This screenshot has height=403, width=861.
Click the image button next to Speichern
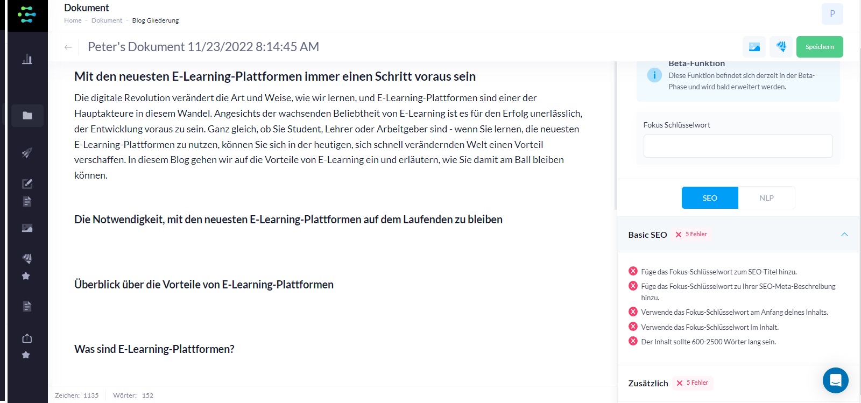click(x=754, y=47)
